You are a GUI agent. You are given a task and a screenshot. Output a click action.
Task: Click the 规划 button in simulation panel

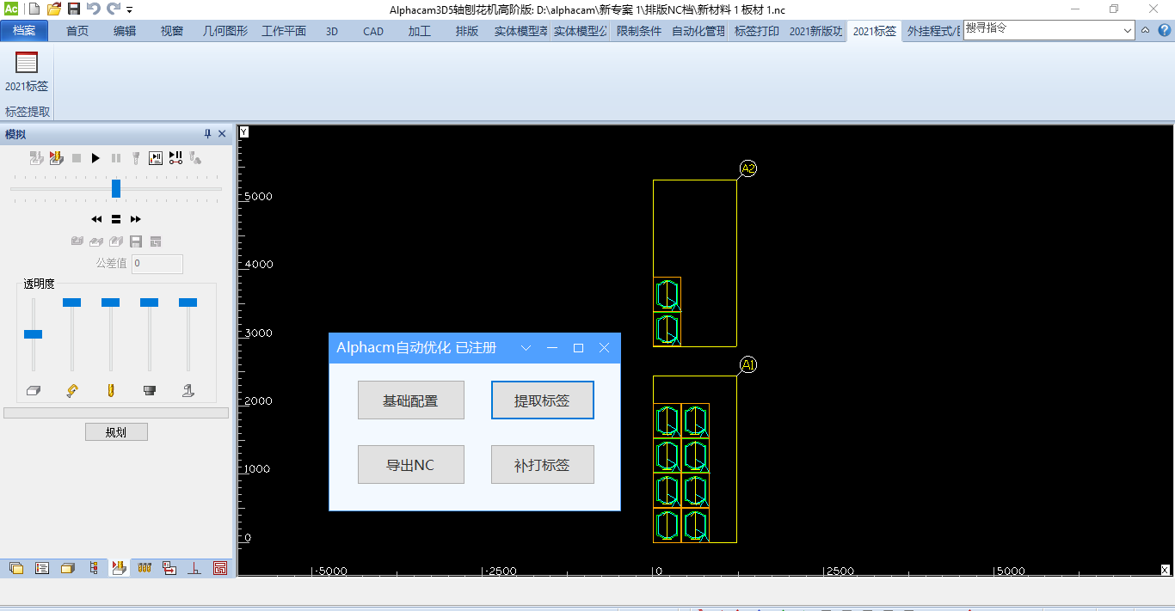click(116, 432)
